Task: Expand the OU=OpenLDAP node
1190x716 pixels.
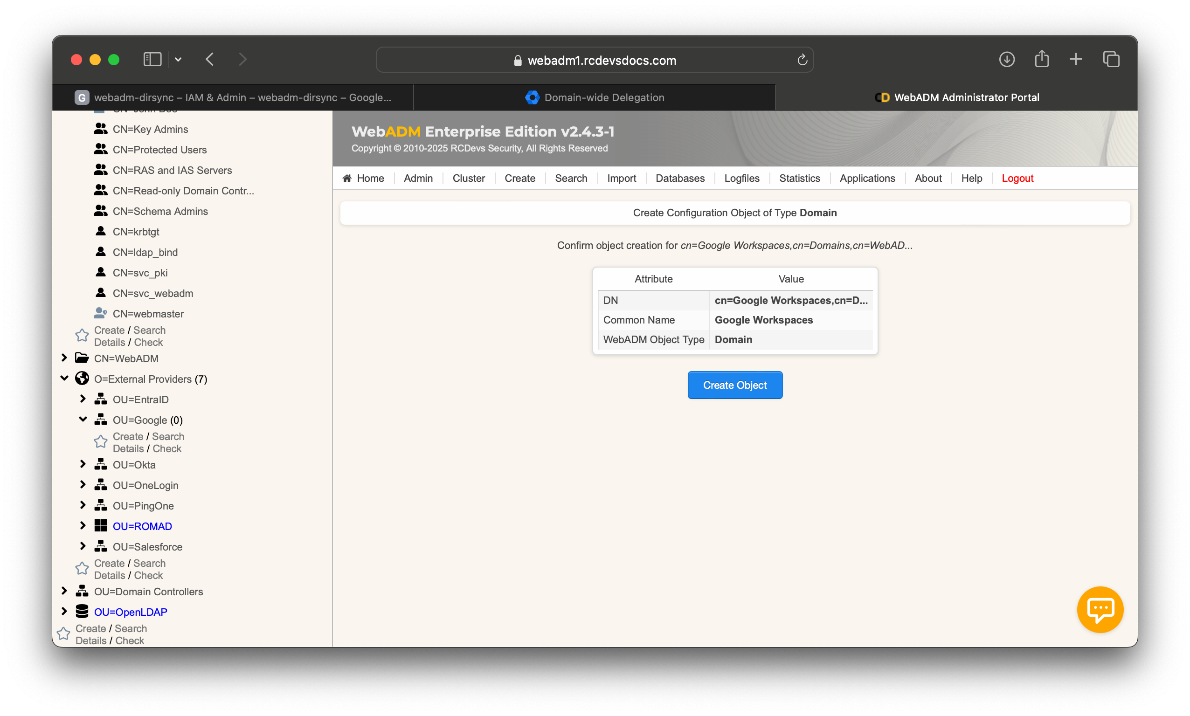Action: tap(64, 611)
